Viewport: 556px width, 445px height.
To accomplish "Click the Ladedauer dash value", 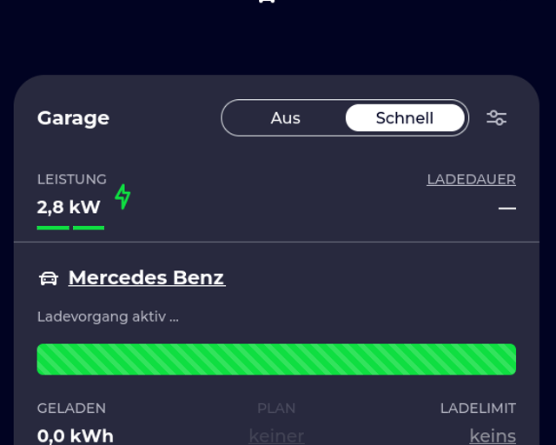I will click(507, 208).
